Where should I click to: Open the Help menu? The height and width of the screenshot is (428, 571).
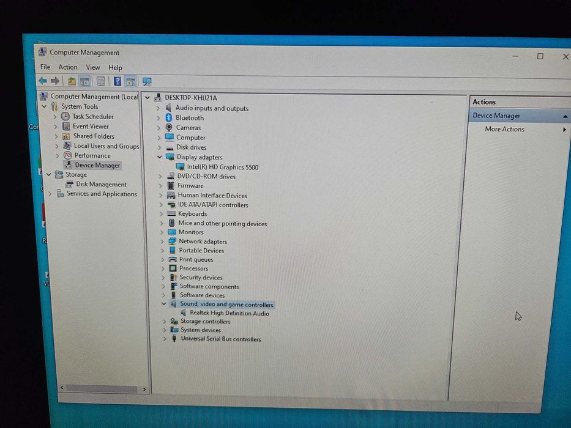(x=115, y=68)
